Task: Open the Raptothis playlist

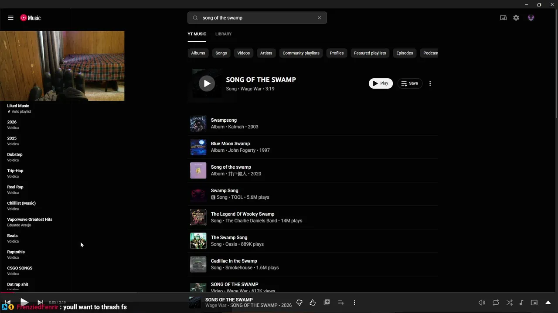Action: [35, 254]
